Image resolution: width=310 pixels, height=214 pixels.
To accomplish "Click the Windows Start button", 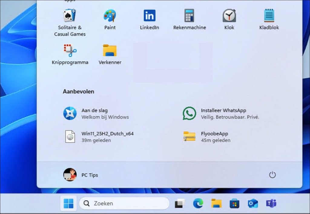I will click(x=68, y=203).
